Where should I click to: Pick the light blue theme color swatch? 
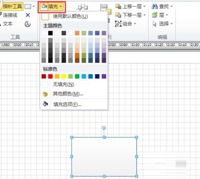[x=90, y=33]
